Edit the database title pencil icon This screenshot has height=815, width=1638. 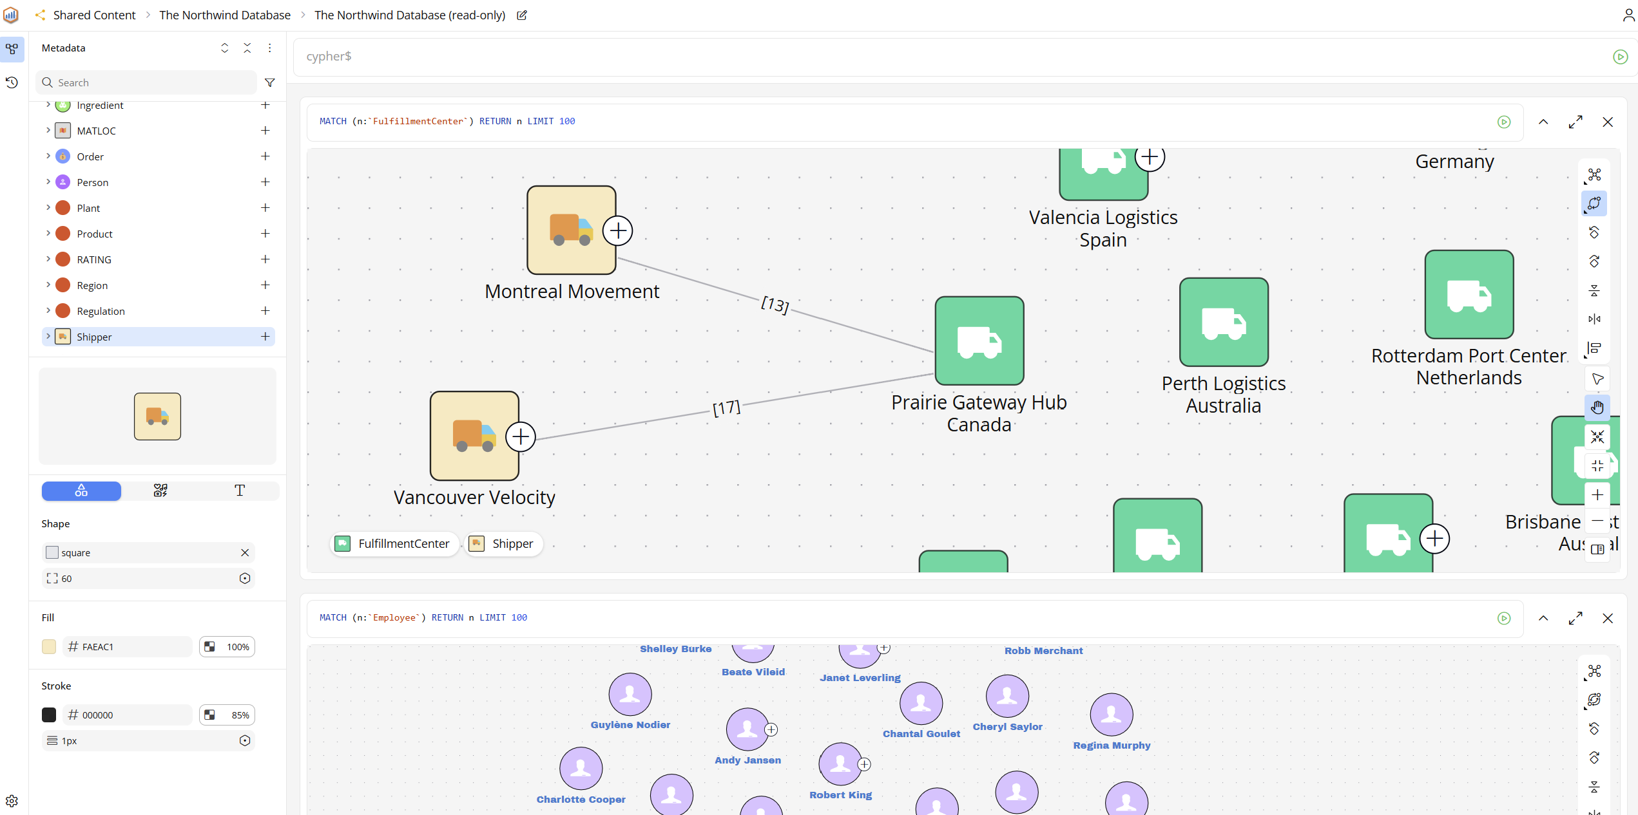tap(522, 15)
